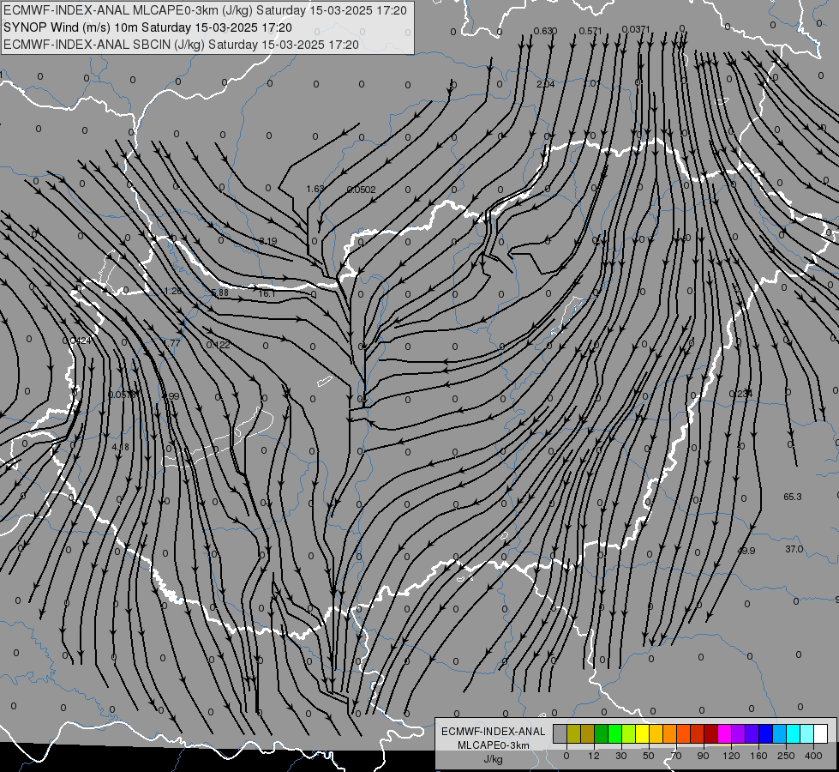
Task: Select the yellow swatch in the color scale
Action: coord(643,733)
